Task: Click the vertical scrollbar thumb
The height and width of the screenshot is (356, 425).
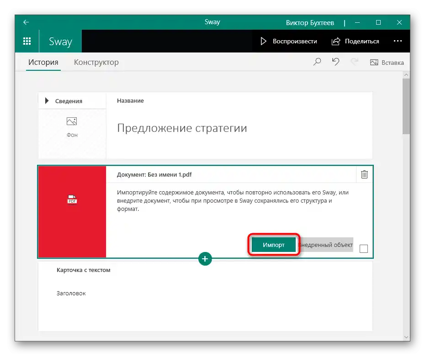Action: pos(406,106)
